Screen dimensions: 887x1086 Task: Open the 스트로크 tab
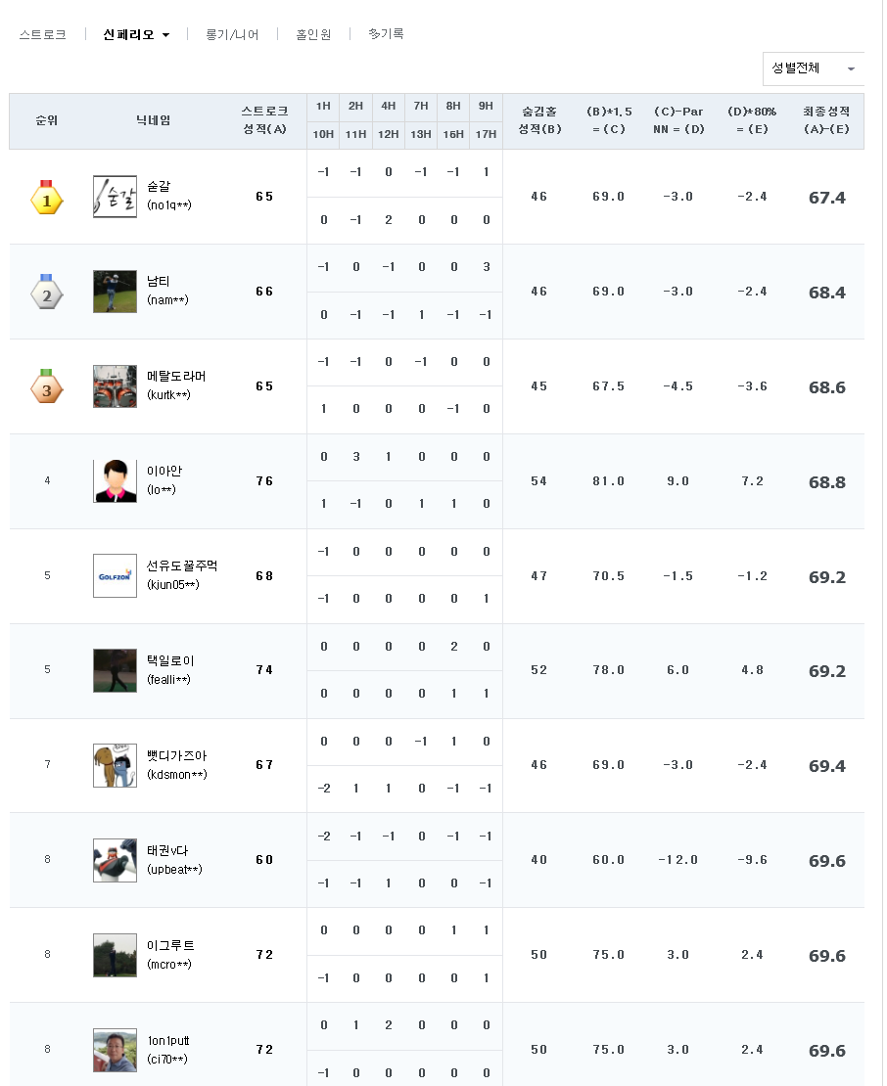click(43, 34)
